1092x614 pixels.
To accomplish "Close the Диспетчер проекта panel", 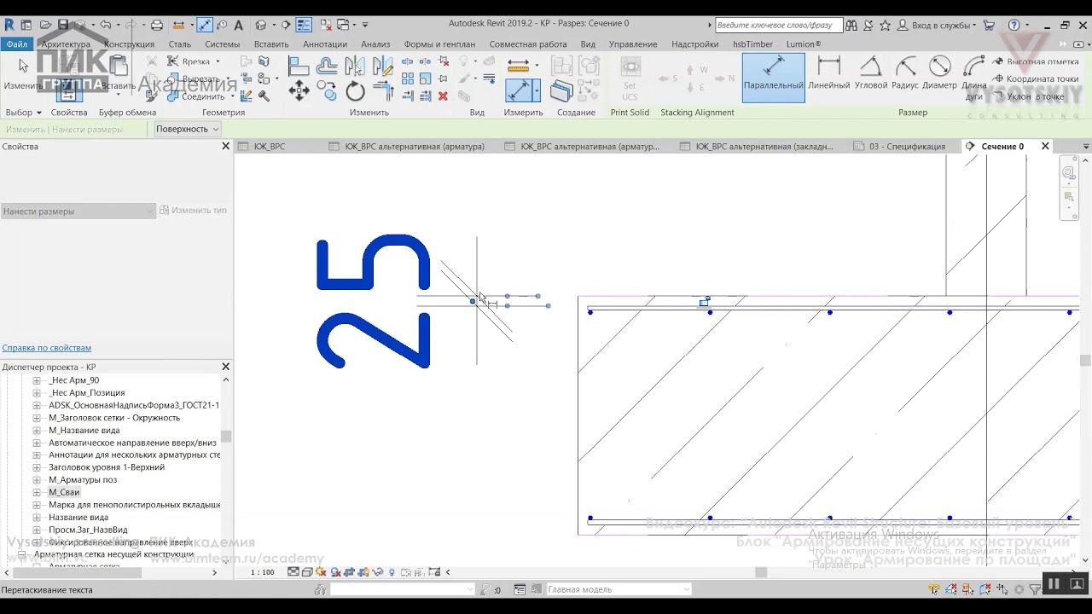I will (226, 367).
